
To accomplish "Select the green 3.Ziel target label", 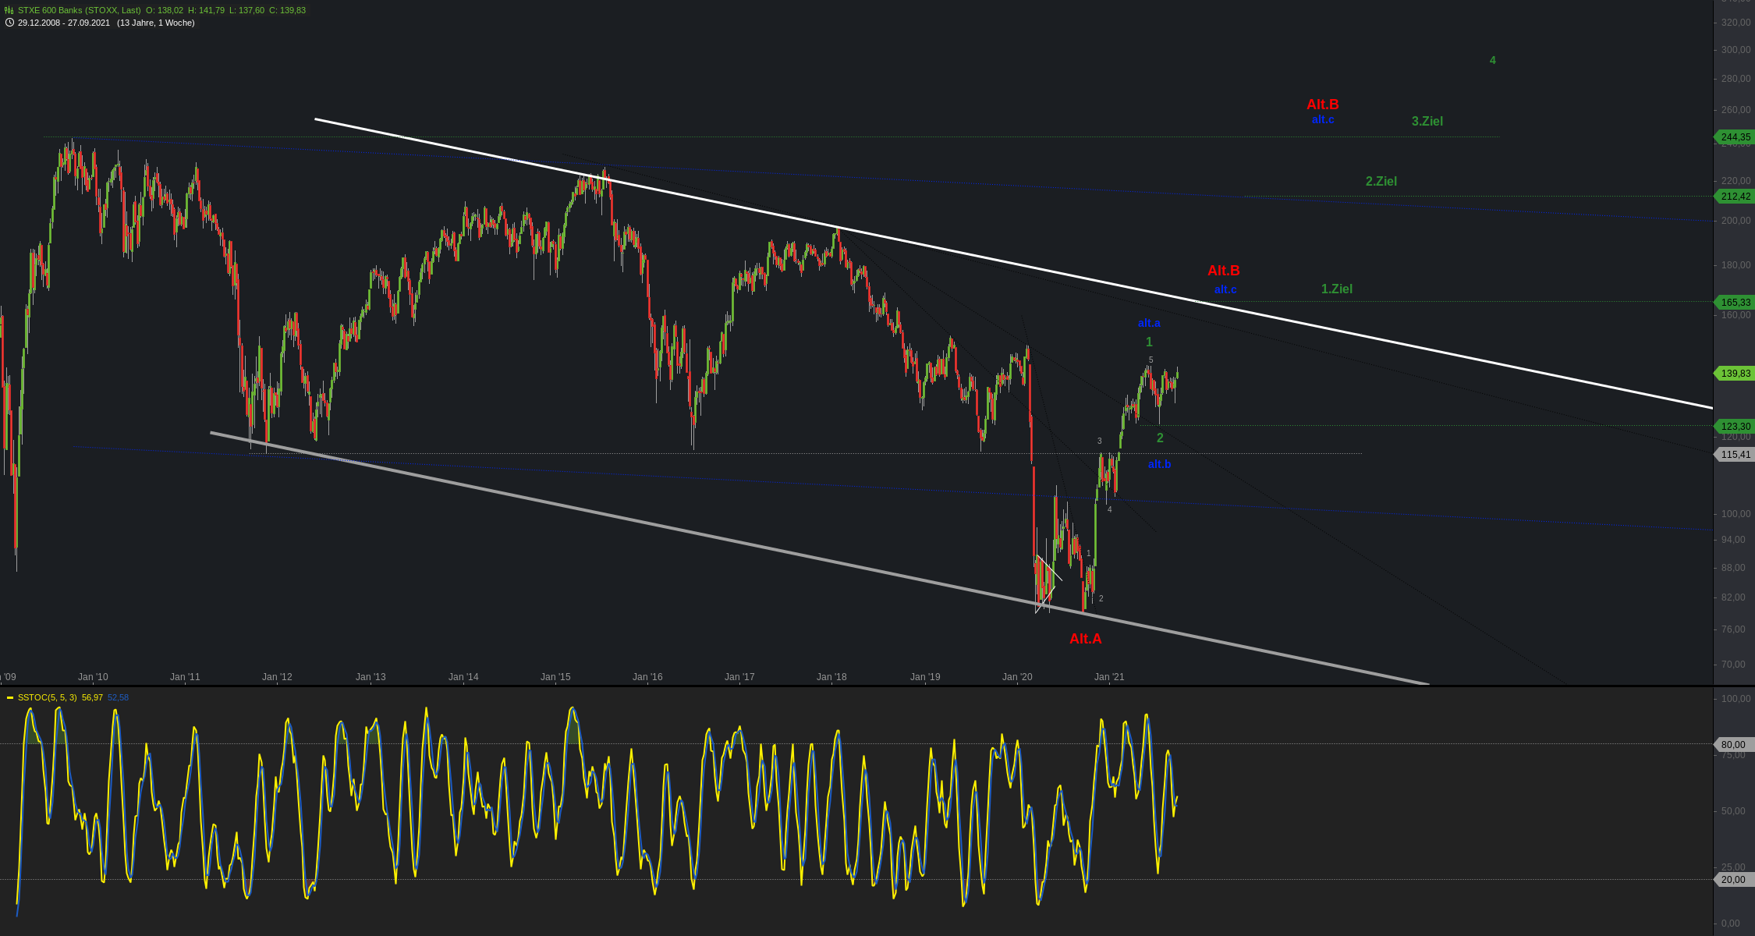I will [x=1427, y=121].
